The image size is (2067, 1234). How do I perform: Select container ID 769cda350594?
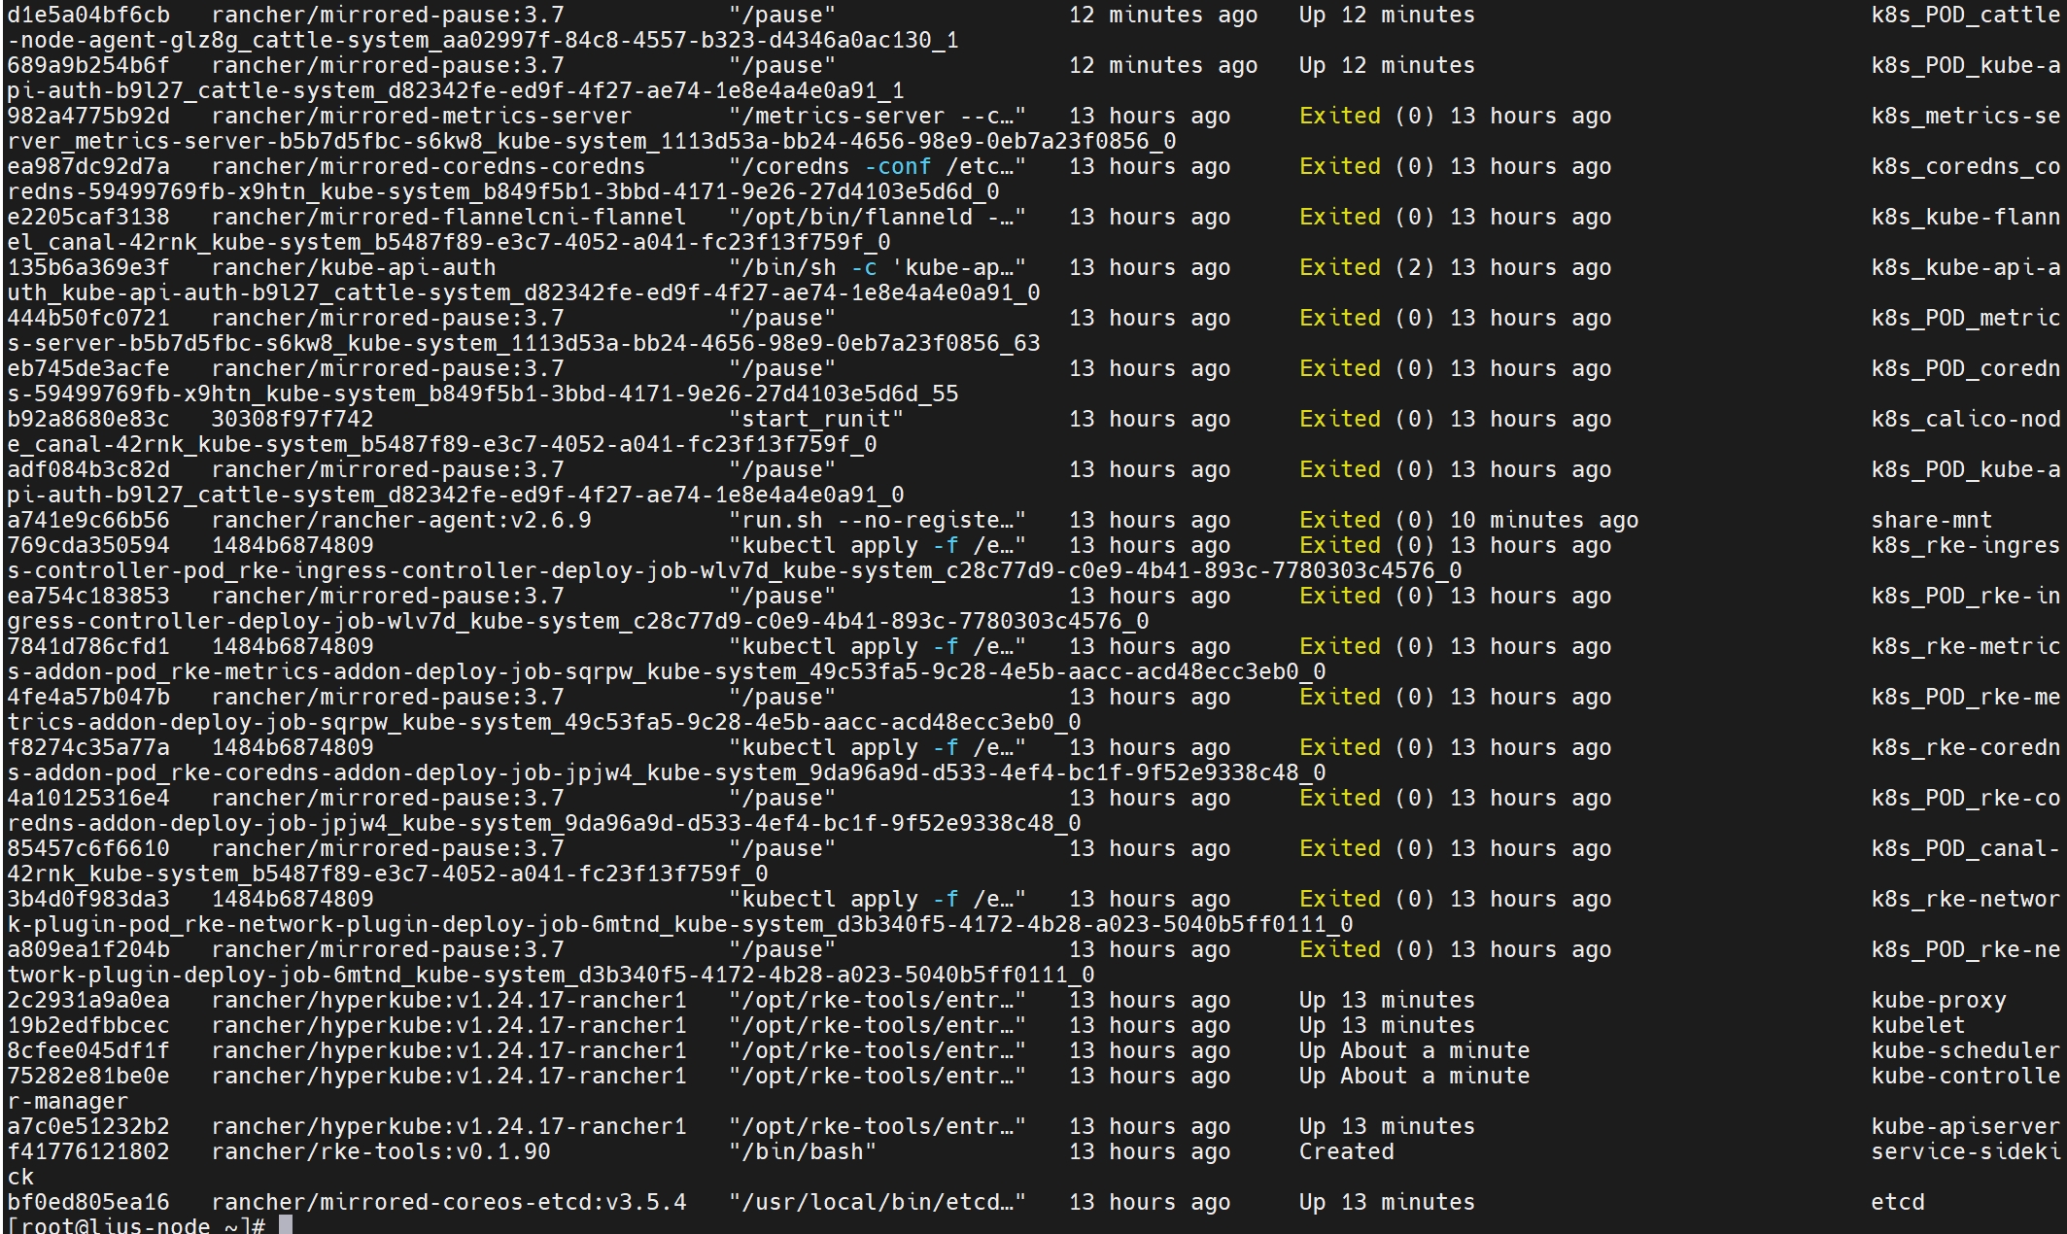88,546
